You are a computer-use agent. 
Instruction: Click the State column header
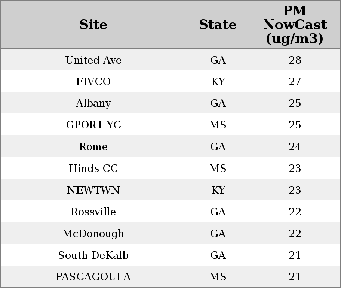218,25
